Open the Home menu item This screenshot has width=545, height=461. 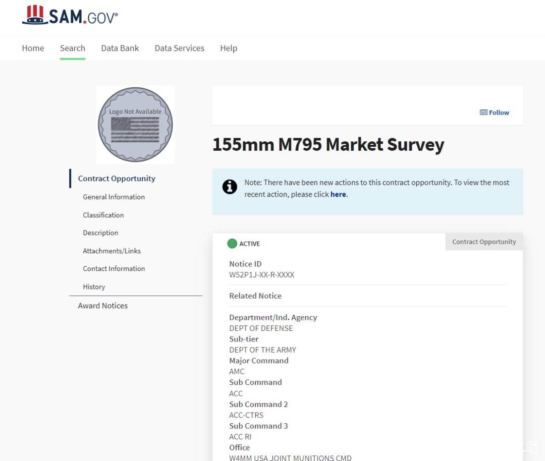pos(33,48)
